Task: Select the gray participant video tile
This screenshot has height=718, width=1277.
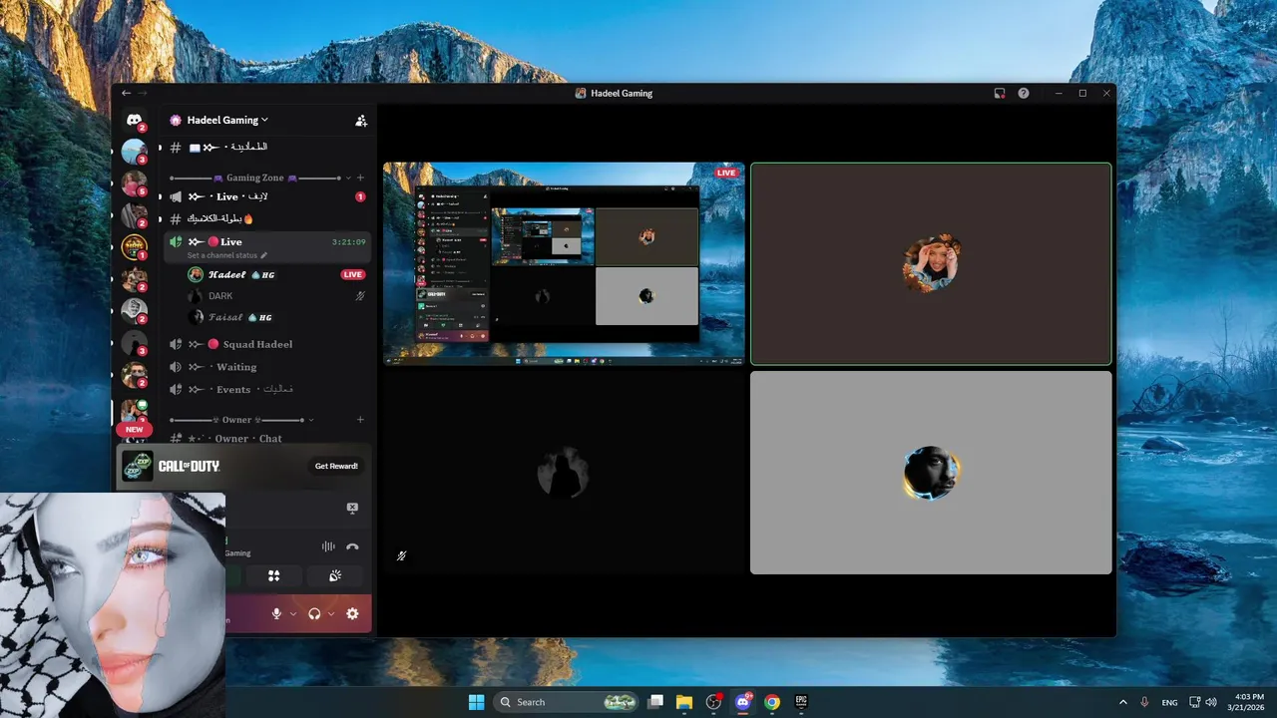Action: pos(931,473)
